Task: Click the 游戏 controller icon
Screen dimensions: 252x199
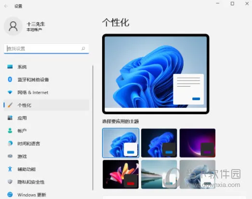Action: coord(10,156)
